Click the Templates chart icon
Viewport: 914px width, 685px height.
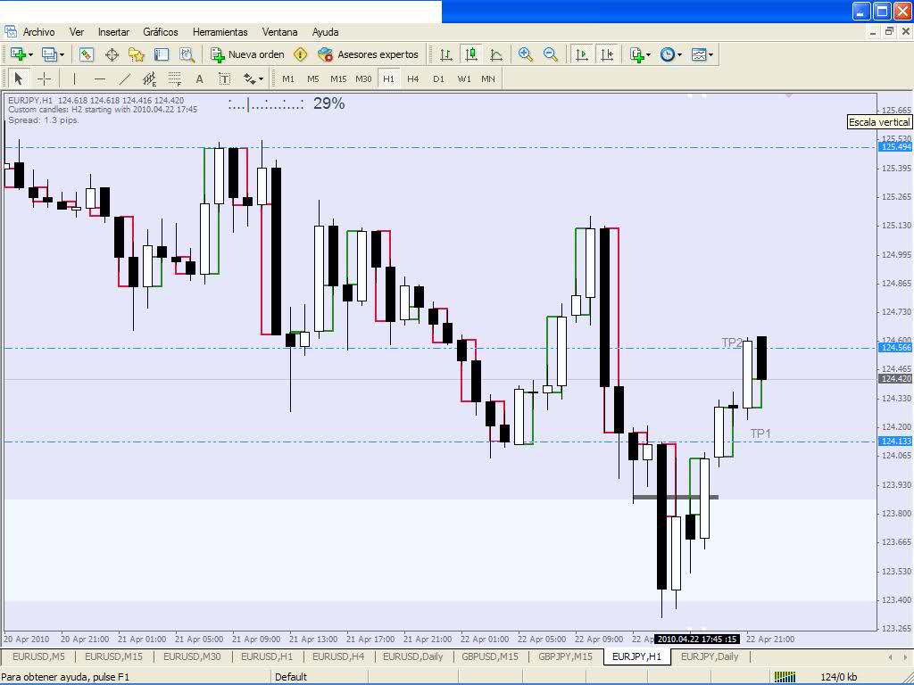click(698, 54)
